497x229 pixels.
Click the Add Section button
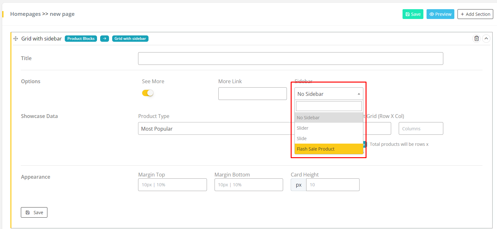[x=475, y=14]
